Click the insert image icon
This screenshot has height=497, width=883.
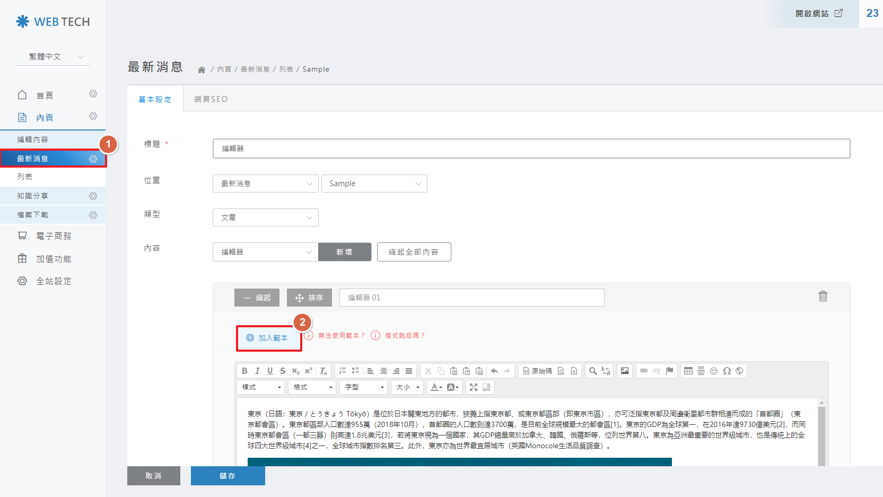pyautogui.click(x=625, y=371)
